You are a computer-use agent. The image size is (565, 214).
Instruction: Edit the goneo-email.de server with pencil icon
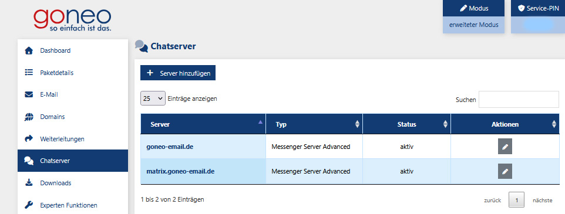pos(505,147)
